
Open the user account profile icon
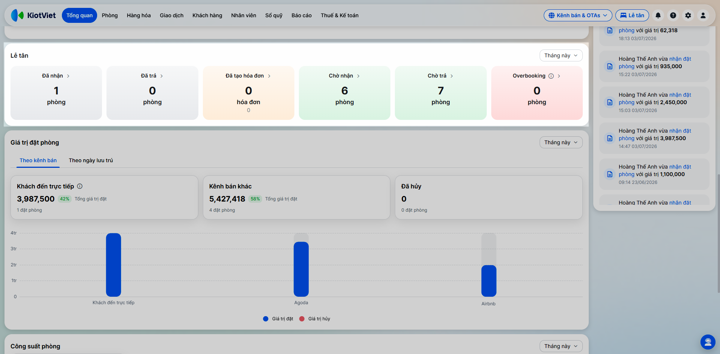click(x=703, y=15)
